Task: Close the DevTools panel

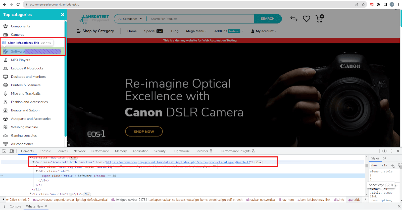Action: coord(398,151)
